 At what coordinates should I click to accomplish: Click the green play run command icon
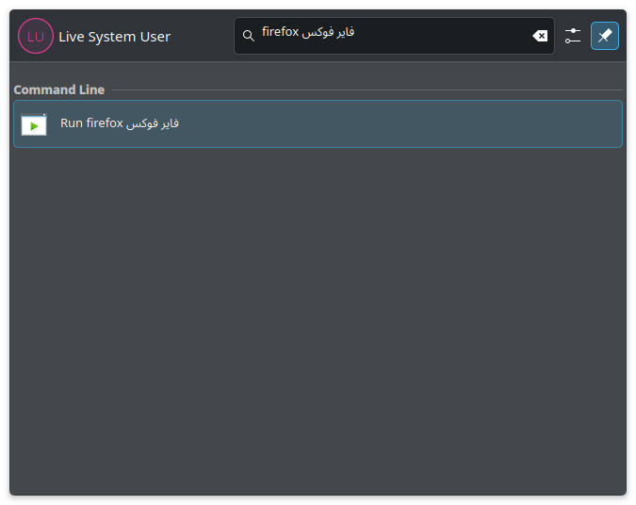[x=34, y=124]
